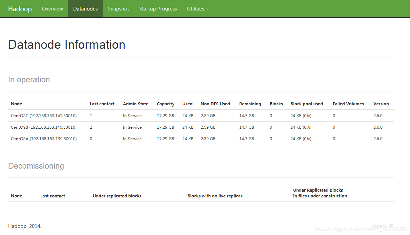Click the Hadoop brand link
Image resolution: width=410 pixels, height=235 pixels.
coord(20,9)
